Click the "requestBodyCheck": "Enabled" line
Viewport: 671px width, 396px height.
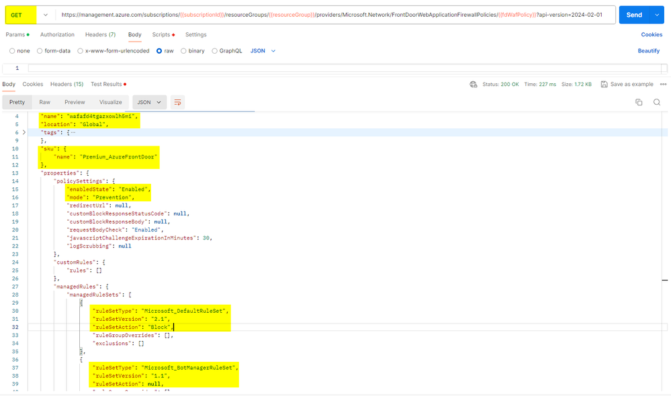115,230
